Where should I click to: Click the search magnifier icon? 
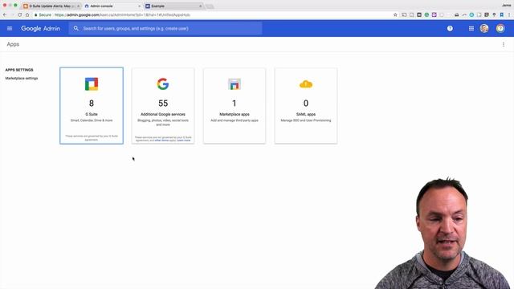click(x=76, y=29)
